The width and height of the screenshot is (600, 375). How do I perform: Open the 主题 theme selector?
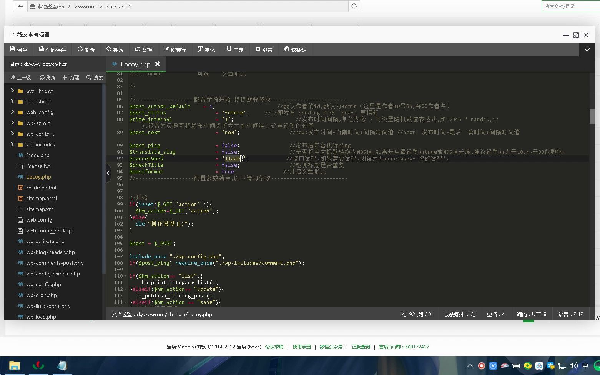point(235,50)
